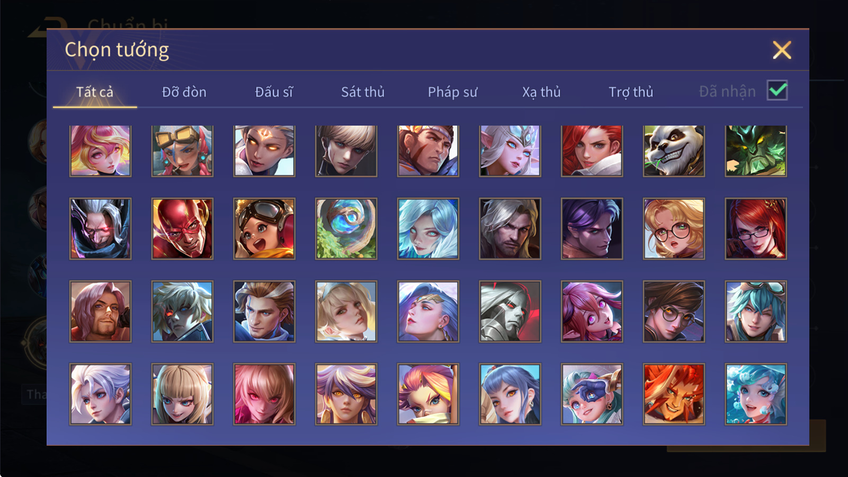Select the red-haired woman with dark glasses
The image size is (848, 477).
click(756, 229)
